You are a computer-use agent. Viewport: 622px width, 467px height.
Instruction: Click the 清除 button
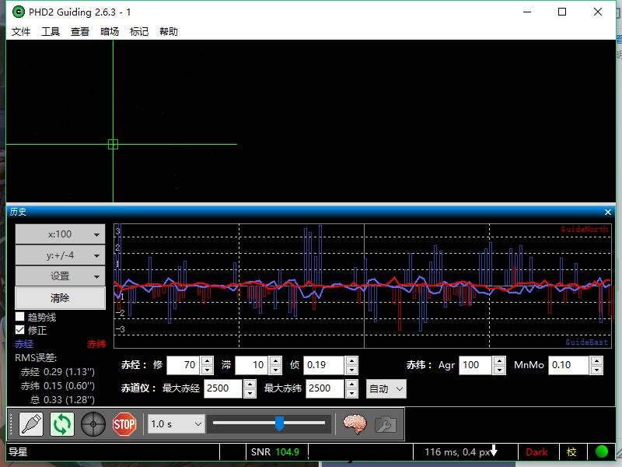point(61,298)
